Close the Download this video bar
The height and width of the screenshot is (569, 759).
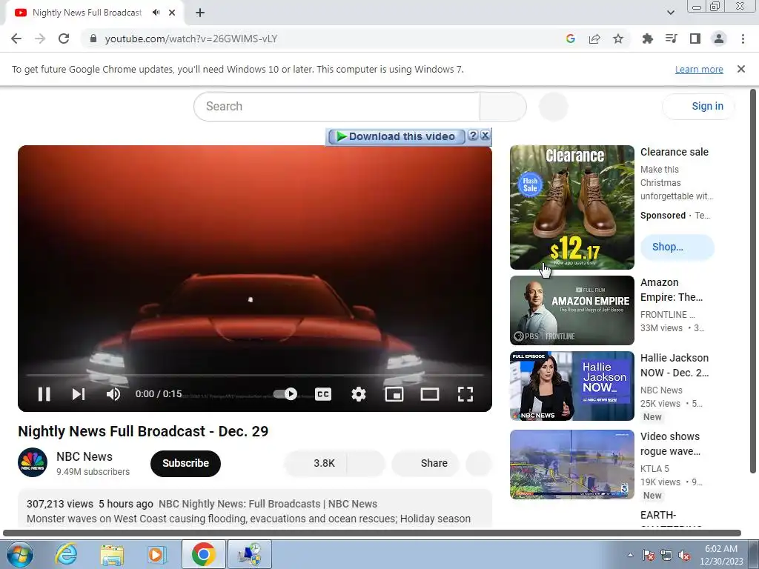(x=485, y=136)
